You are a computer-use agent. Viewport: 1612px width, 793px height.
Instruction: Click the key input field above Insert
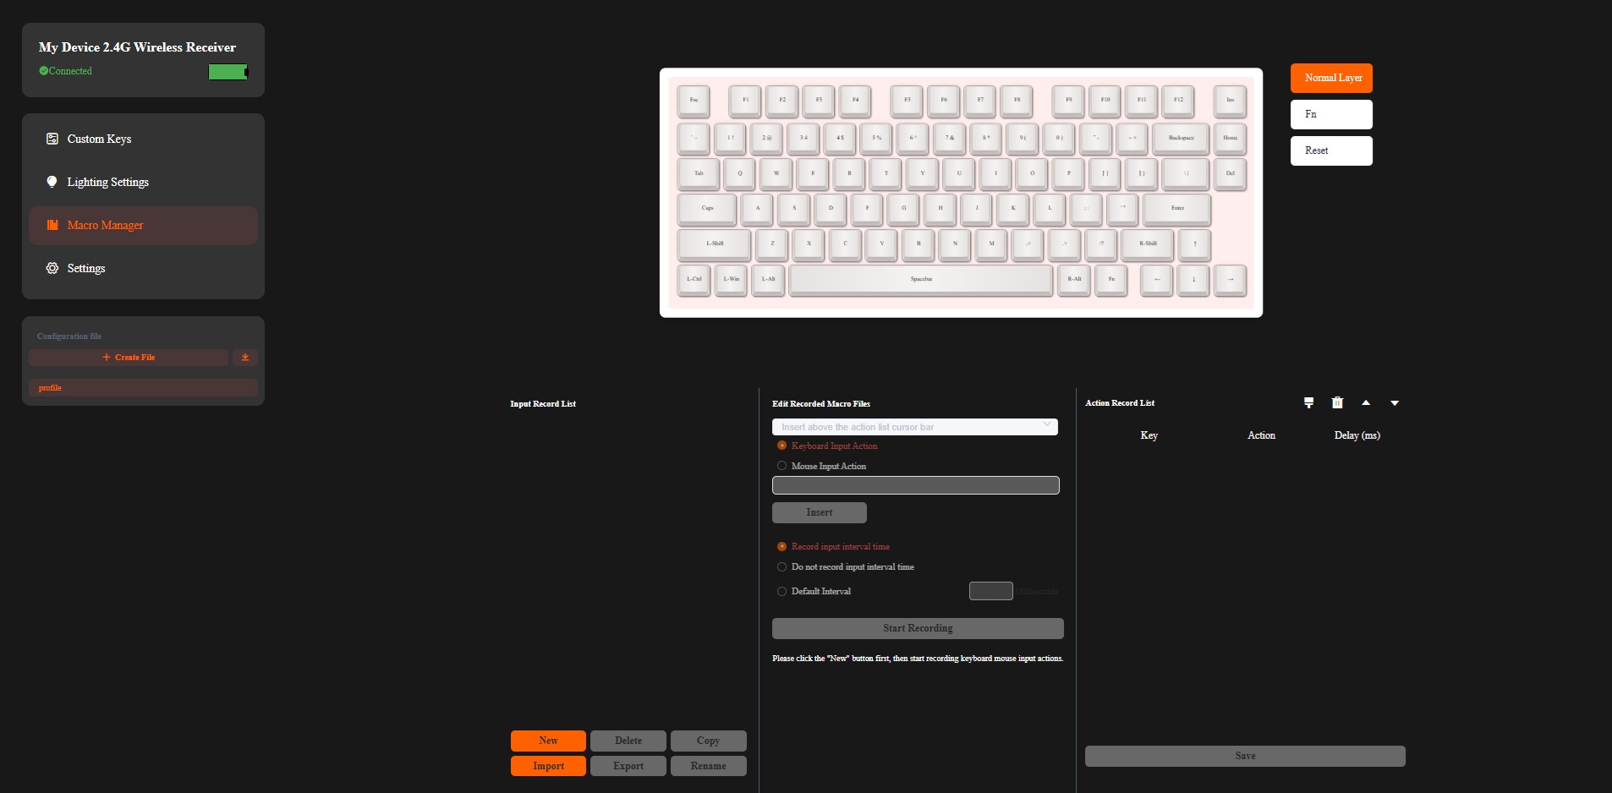[916, 485]
